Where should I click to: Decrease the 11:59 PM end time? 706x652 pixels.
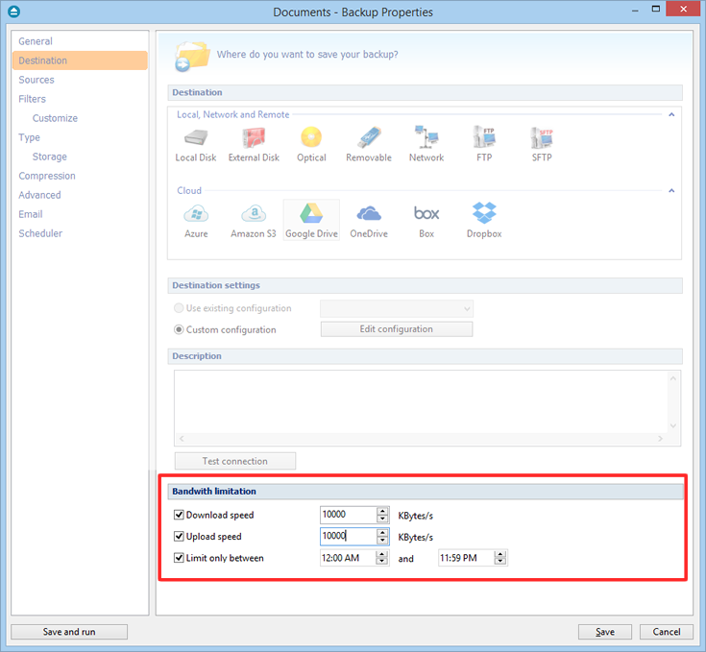pyautogui.click(x=500, y=562)
